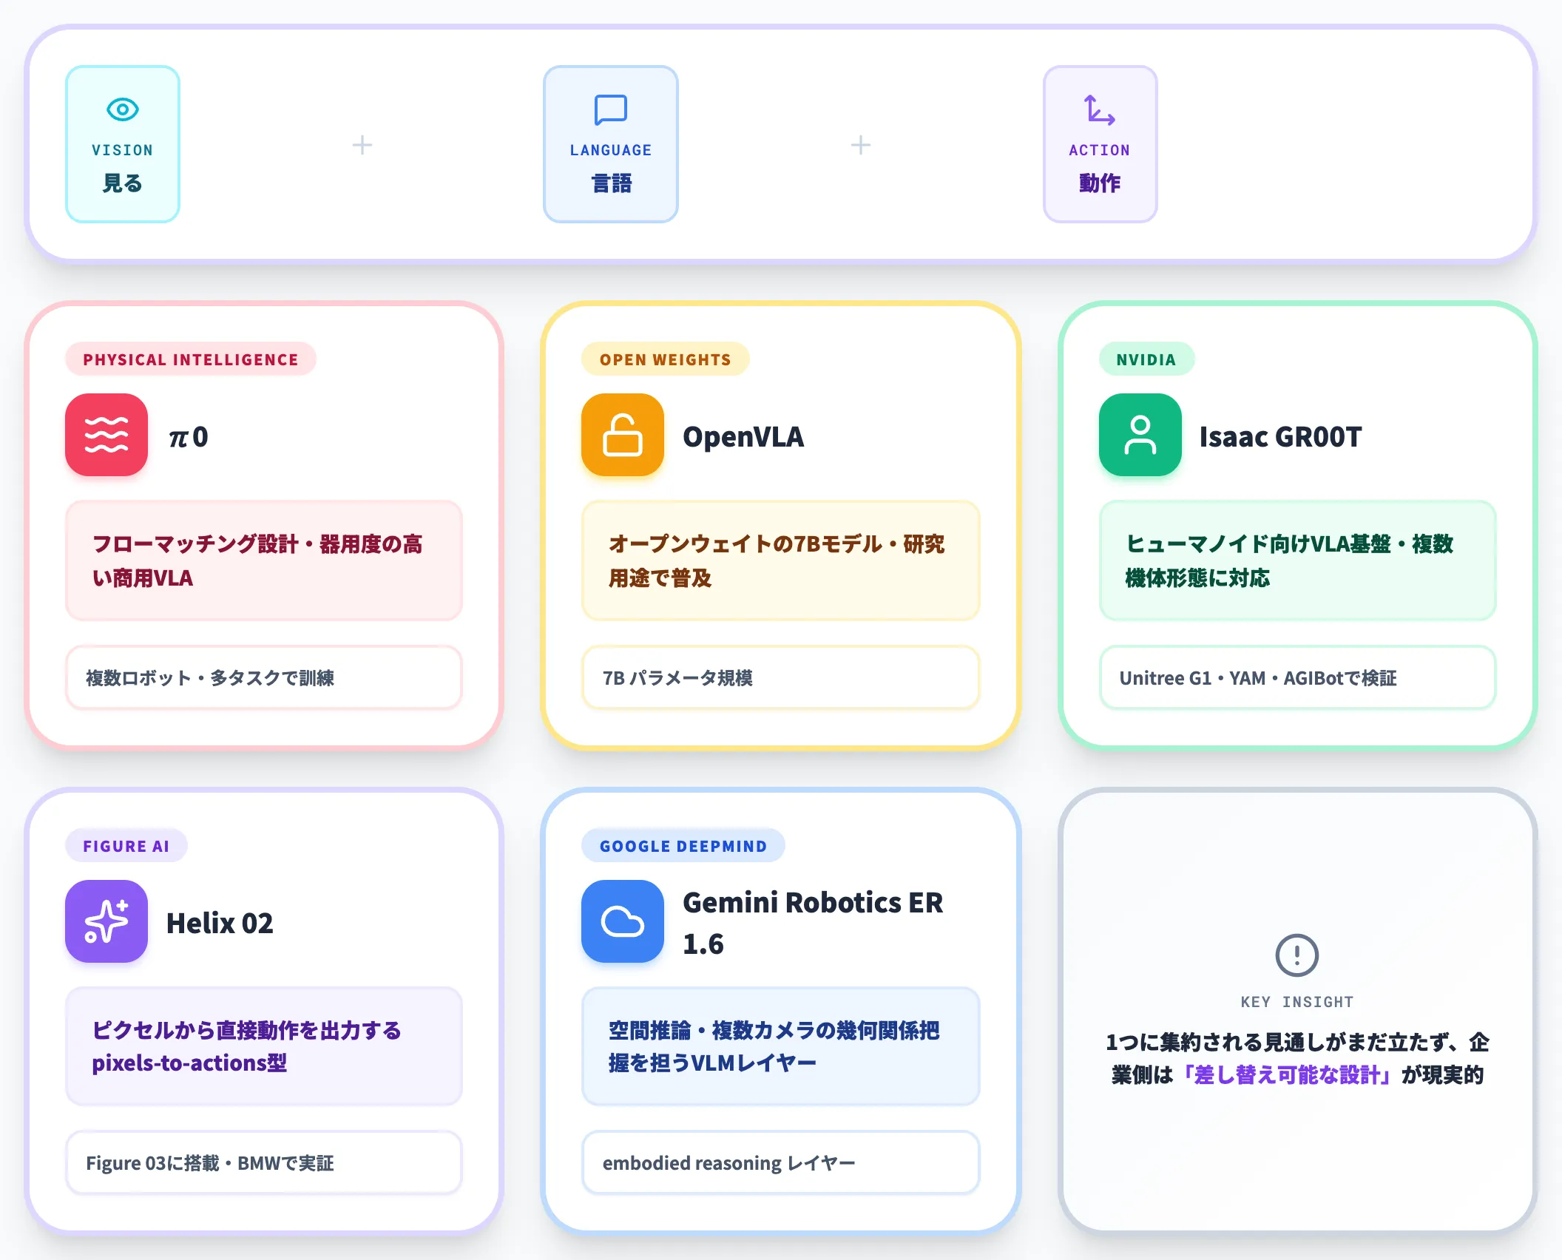The height and width of the screenshot is (1260, 1562).
Task: Click the Gemini Robotics ER 1.6 title
Action: 813,923
